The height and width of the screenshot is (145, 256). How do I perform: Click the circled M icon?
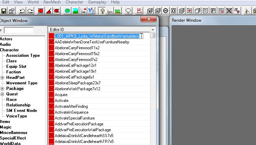[166, 11]
